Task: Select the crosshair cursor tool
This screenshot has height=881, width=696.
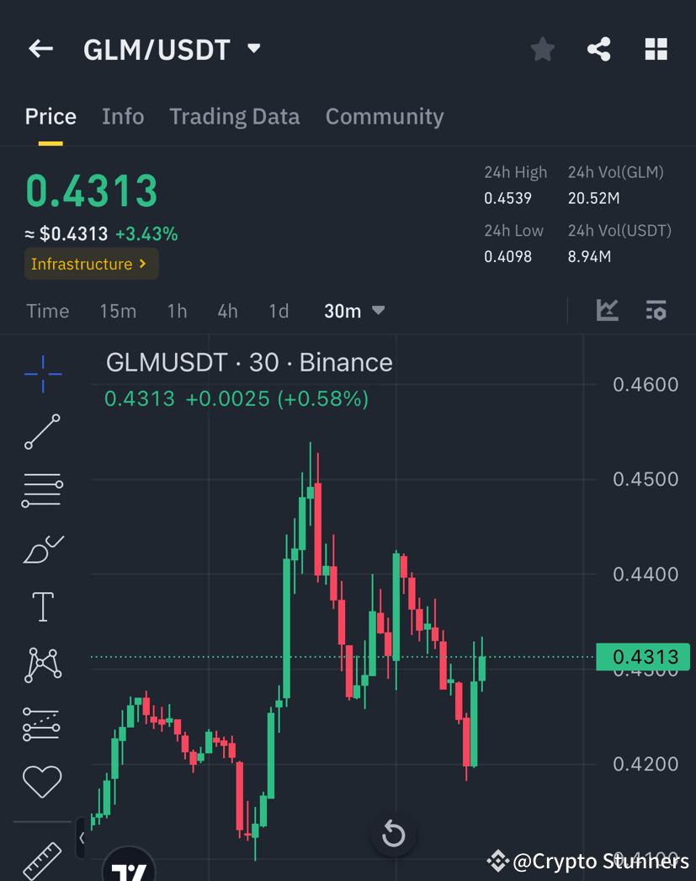Action: (x=42, y=374)
